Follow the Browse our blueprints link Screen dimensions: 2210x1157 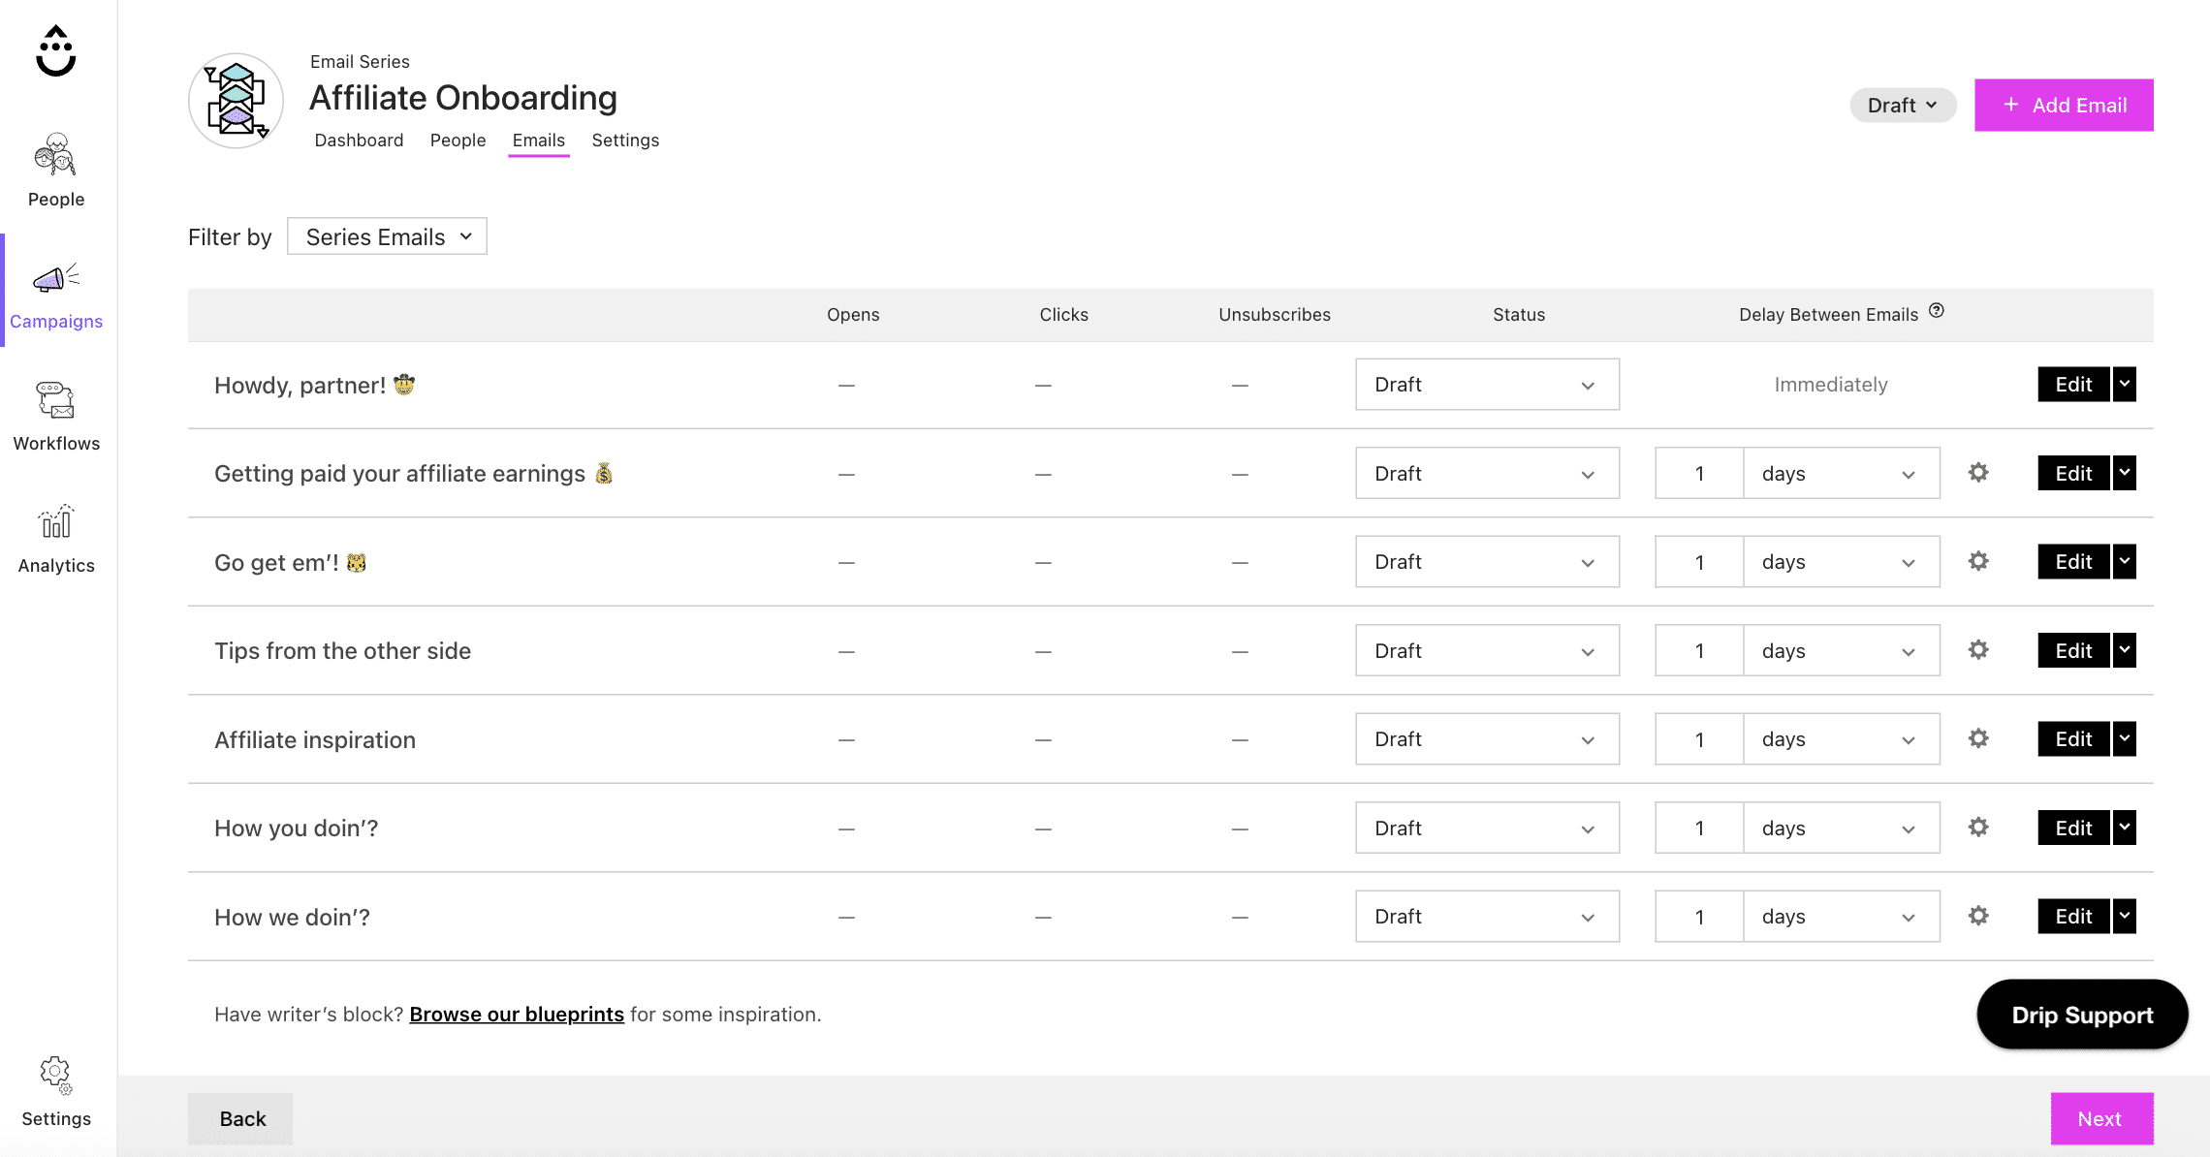point(517,1014)
